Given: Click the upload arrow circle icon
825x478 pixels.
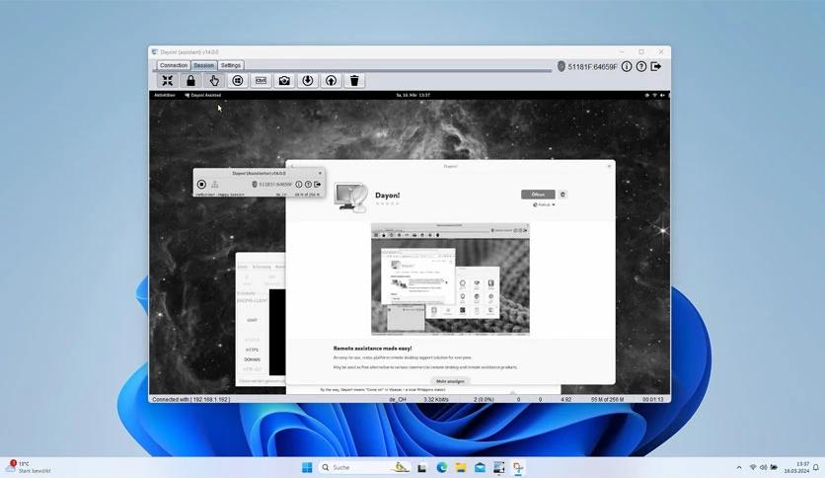Looking at the screenshot, I should click(331, 81).
